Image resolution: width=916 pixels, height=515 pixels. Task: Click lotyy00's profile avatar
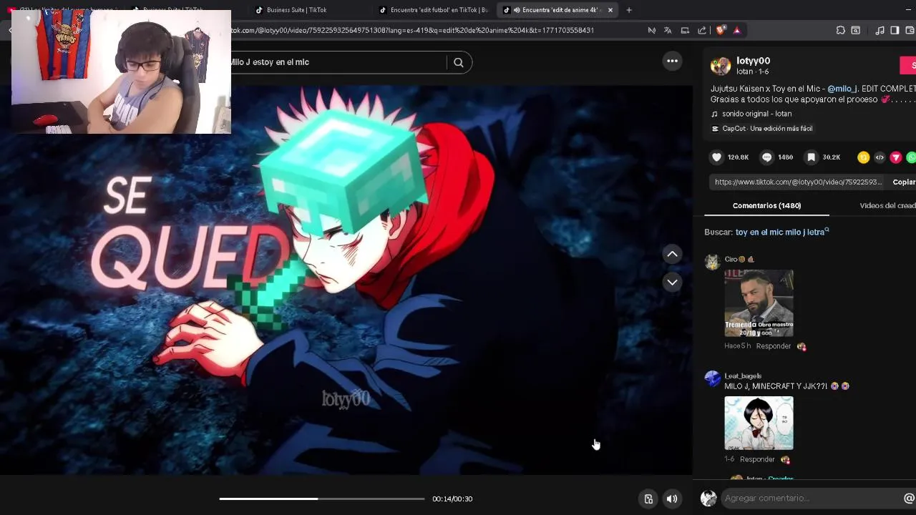click(720, 66)
